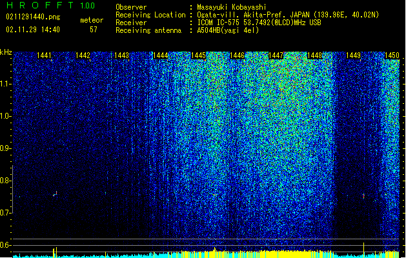Click the Observer field label
The height and width of the screenshot is (258, 406).
point(131,7)
